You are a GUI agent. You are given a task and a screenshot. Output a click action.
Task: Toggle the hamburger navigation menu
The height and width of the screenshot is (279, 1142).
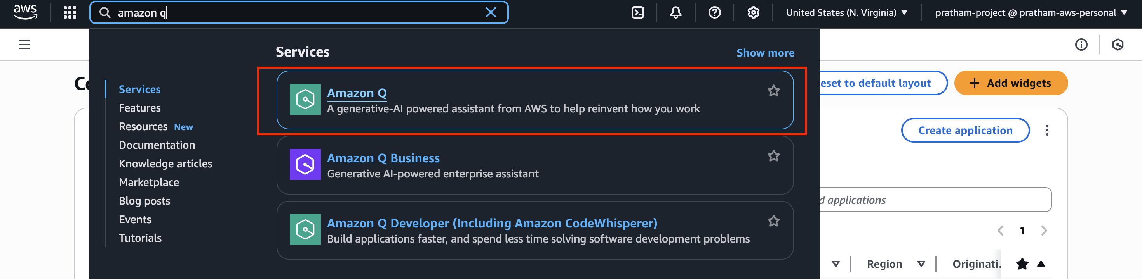tap(24, 45)
